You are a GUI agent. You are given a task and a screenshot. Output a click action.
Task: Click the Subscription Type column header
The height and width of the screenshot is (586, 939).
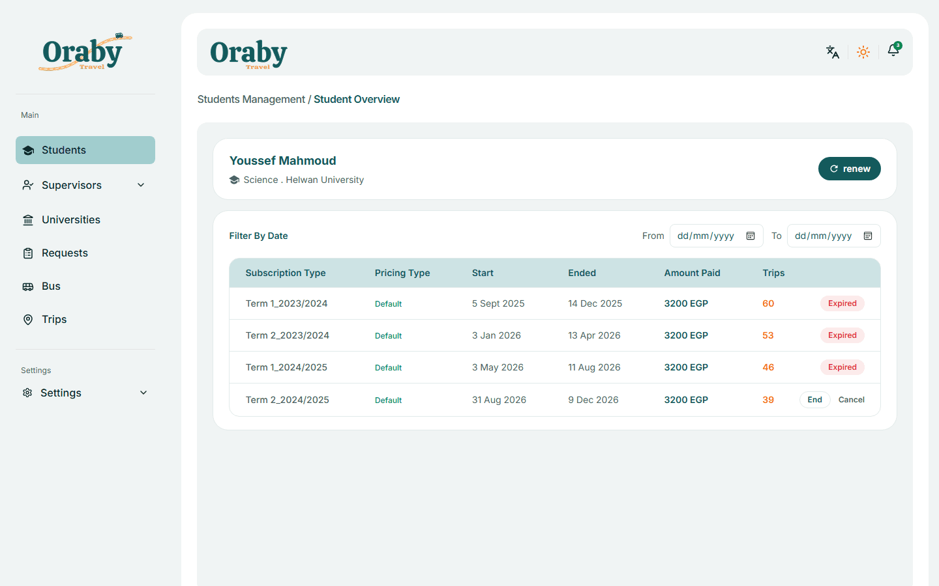286,273
